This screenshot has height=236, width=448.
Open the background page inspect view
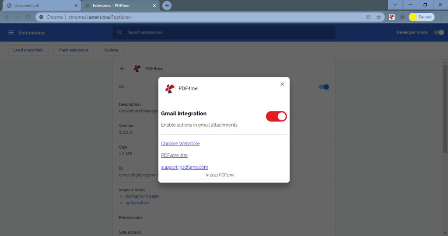click(x=142, y=196)
